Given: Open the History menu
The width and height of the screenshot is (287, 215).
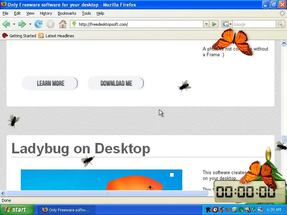Looking at the screenshot, I should click(x=46, y=13).
